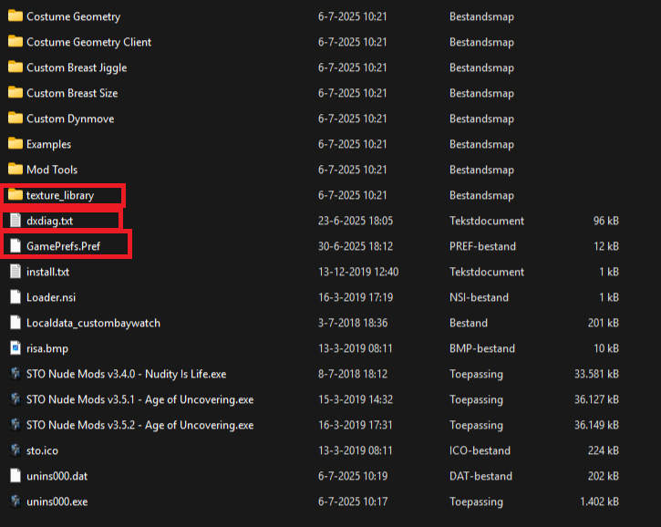661x527 pixels.
Task: Select the Examples folder name
Action: tap(48, 144)
